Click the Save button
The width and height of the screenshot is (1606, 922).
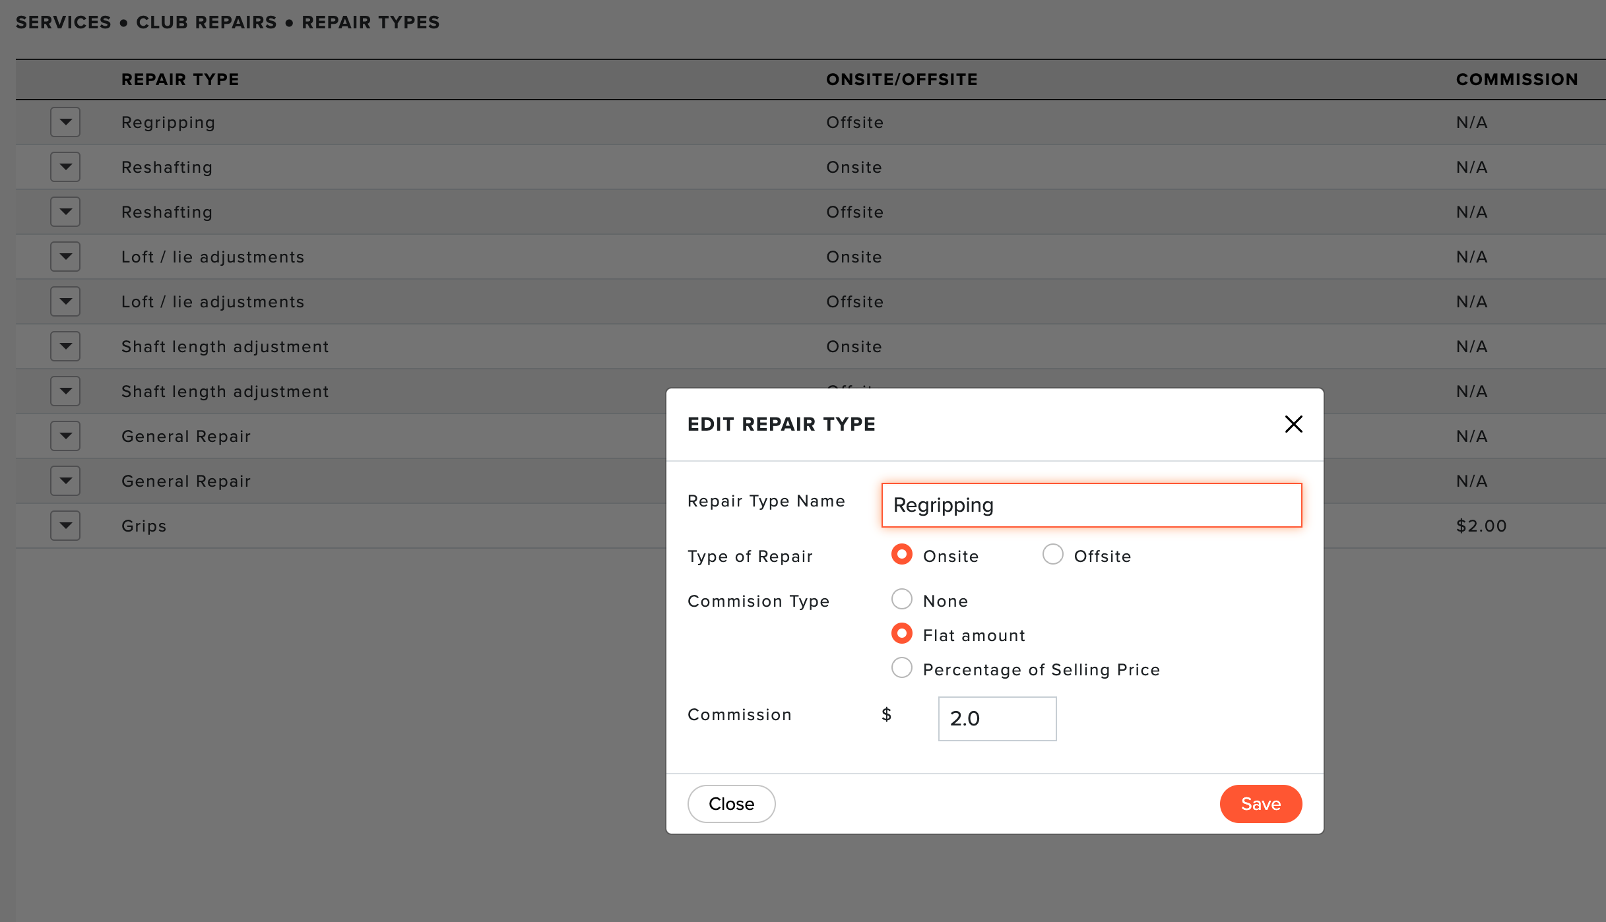tap(1260, 804)
